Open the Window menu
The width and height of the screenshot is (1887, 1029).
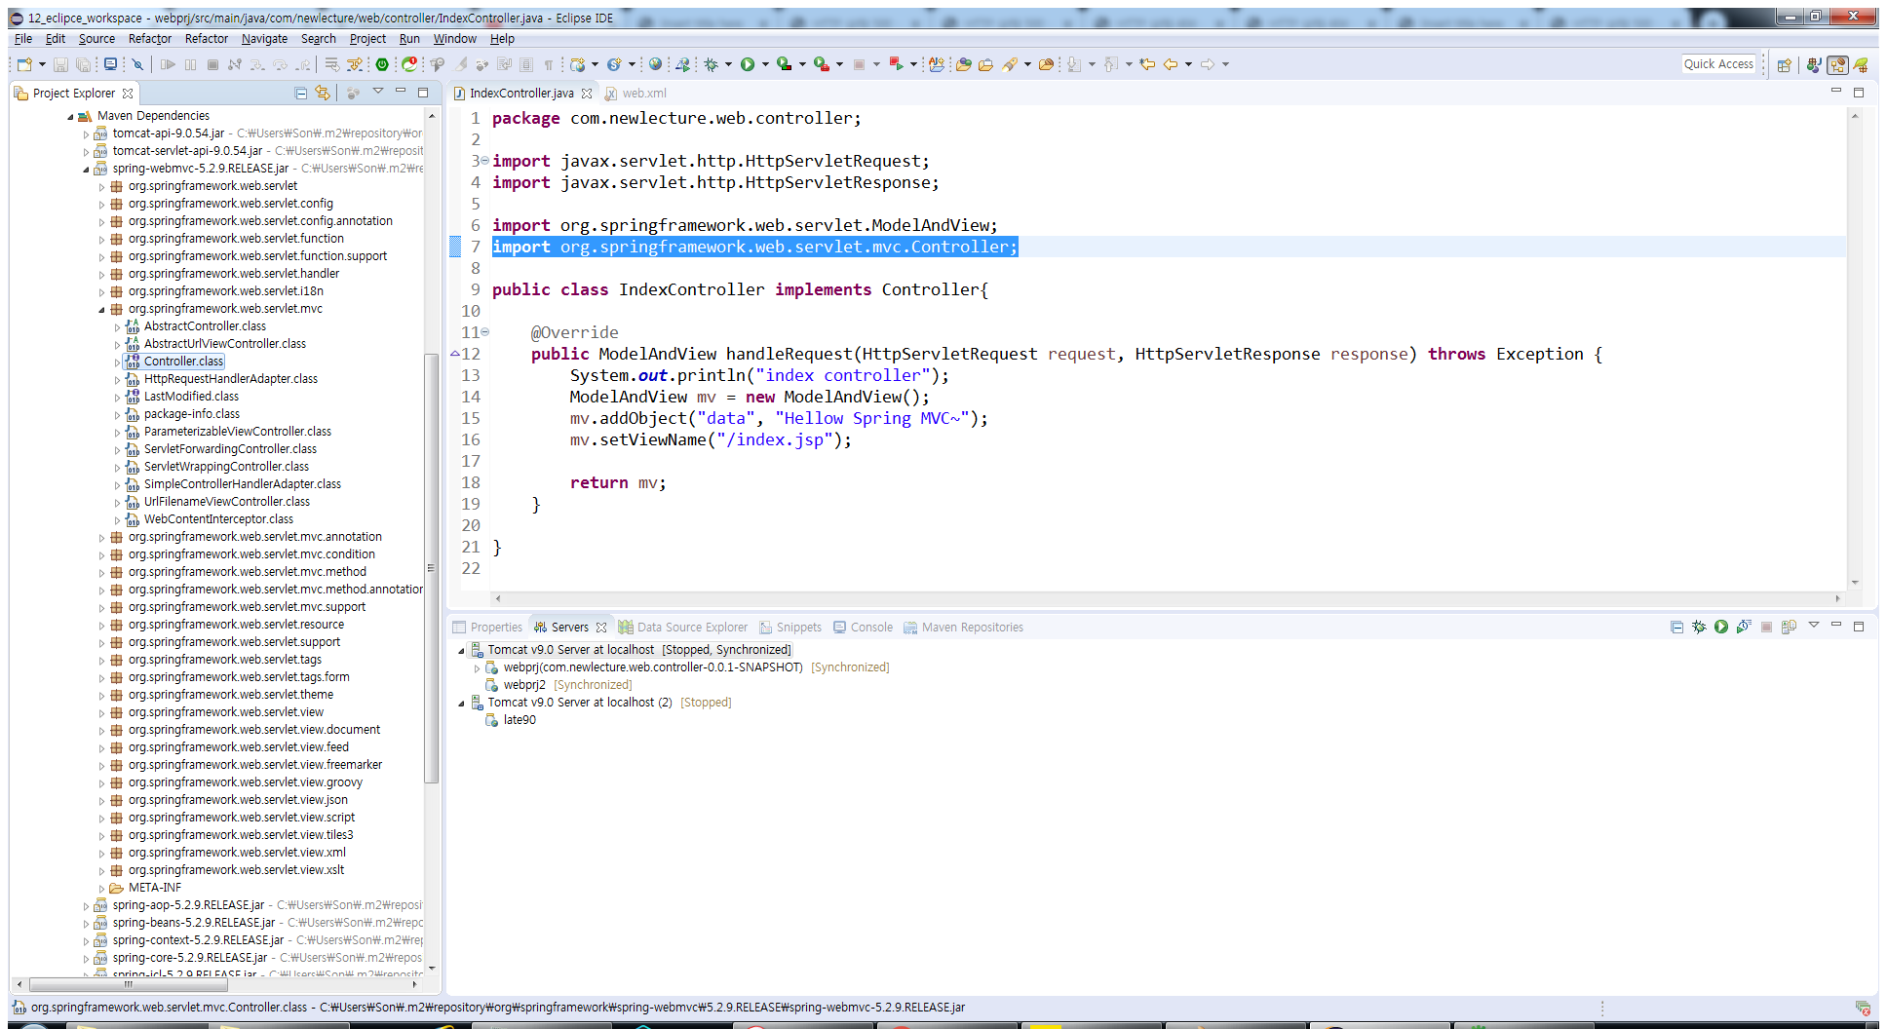tap(454, 39)
